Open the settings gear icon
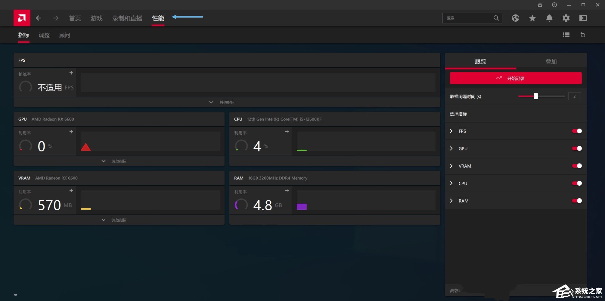The image size is (605, 301). (x=566, y=18)
